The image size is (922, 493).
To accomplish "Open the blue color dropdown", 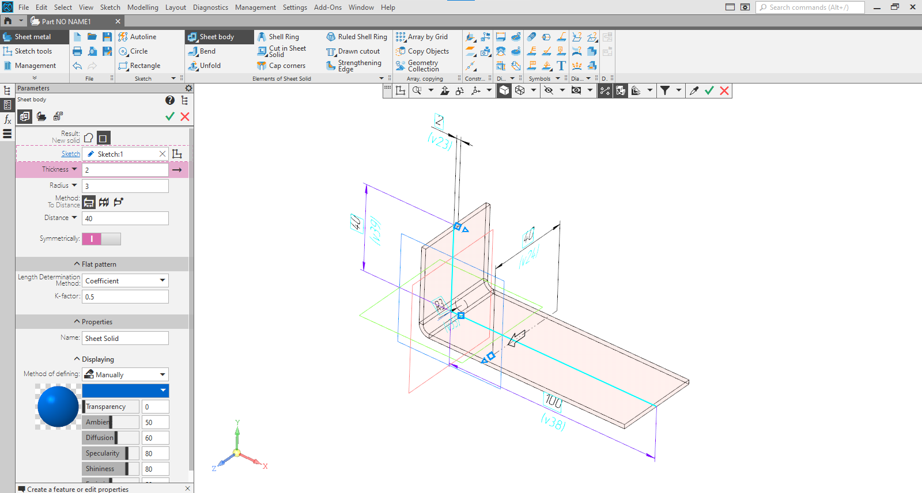I will click(126, 390).
